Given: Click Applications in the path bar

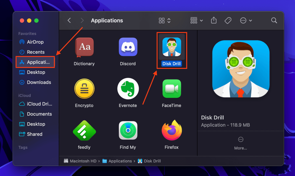Looking at the screenshot, I should pyautogui.click(x=117, y=161).
